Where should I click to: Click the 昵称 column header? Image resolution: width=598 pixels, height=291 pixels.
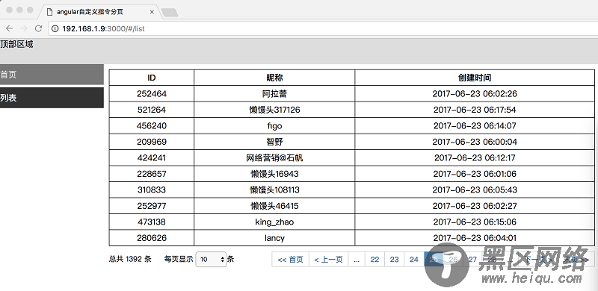pos(274,78)
